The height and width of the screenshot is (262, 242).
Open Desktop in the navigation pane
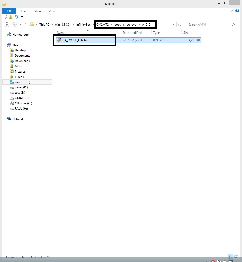tap(20, 50)
